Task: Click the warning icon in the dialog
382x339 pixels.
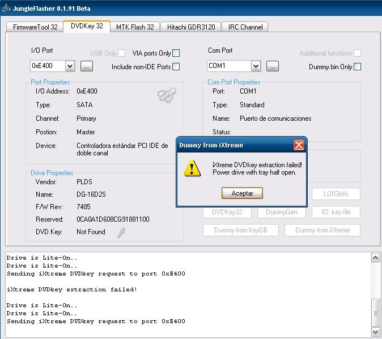Action: point(193,168)
